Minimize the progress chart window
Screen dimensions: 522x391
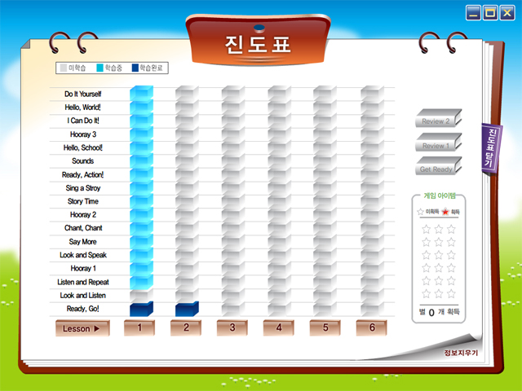(474, 12)
